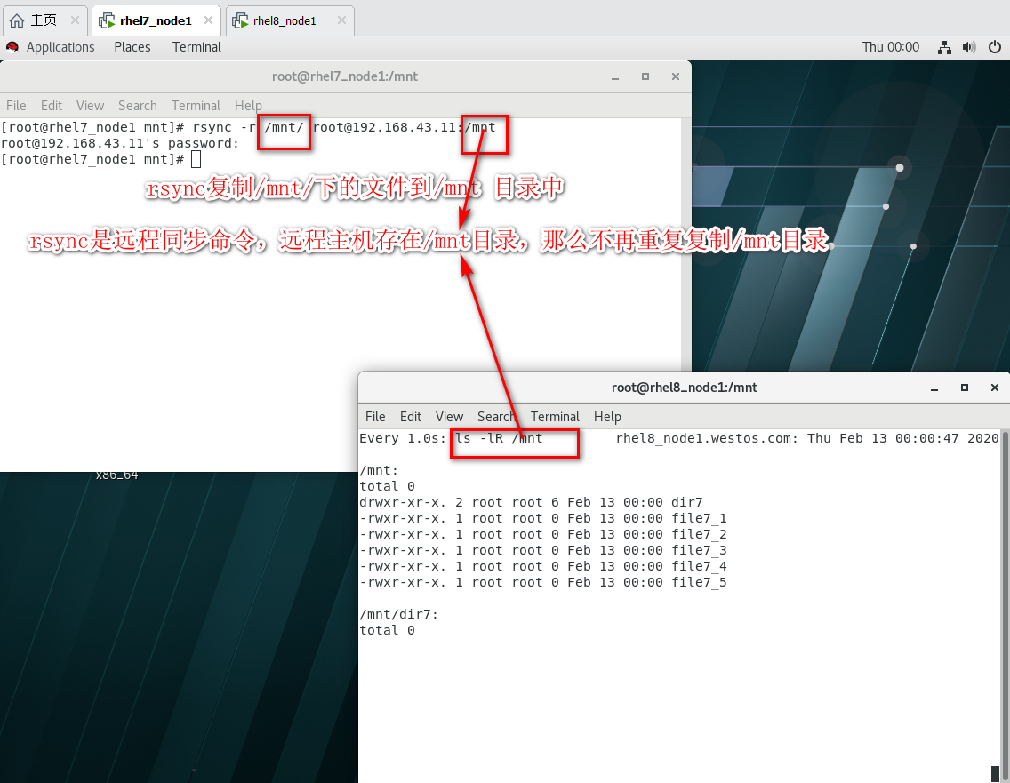Open the GNOME Applications menu
The image size is (1010, 783).
60,47
